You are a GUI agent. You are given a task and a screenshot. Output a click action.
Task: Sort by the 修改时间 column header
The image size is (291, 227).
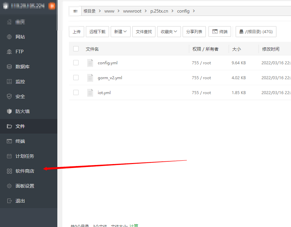[x=270, y=49]
